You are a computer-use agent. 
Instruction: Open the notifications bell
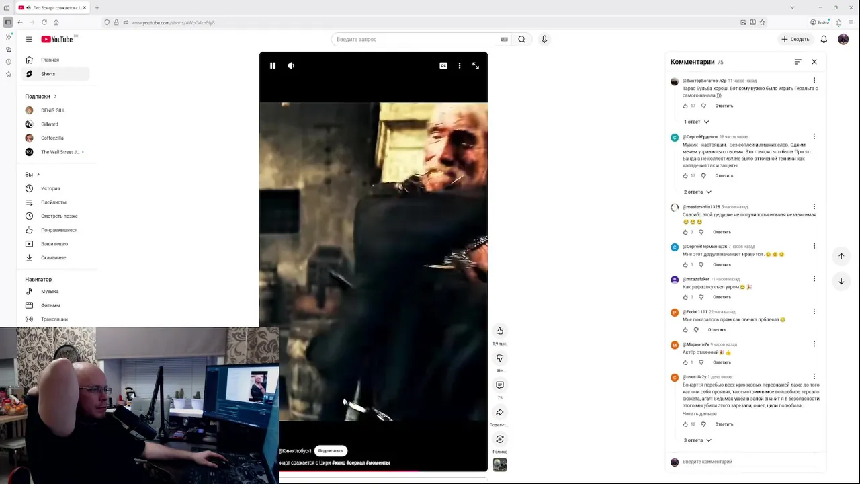click(824, 39)
